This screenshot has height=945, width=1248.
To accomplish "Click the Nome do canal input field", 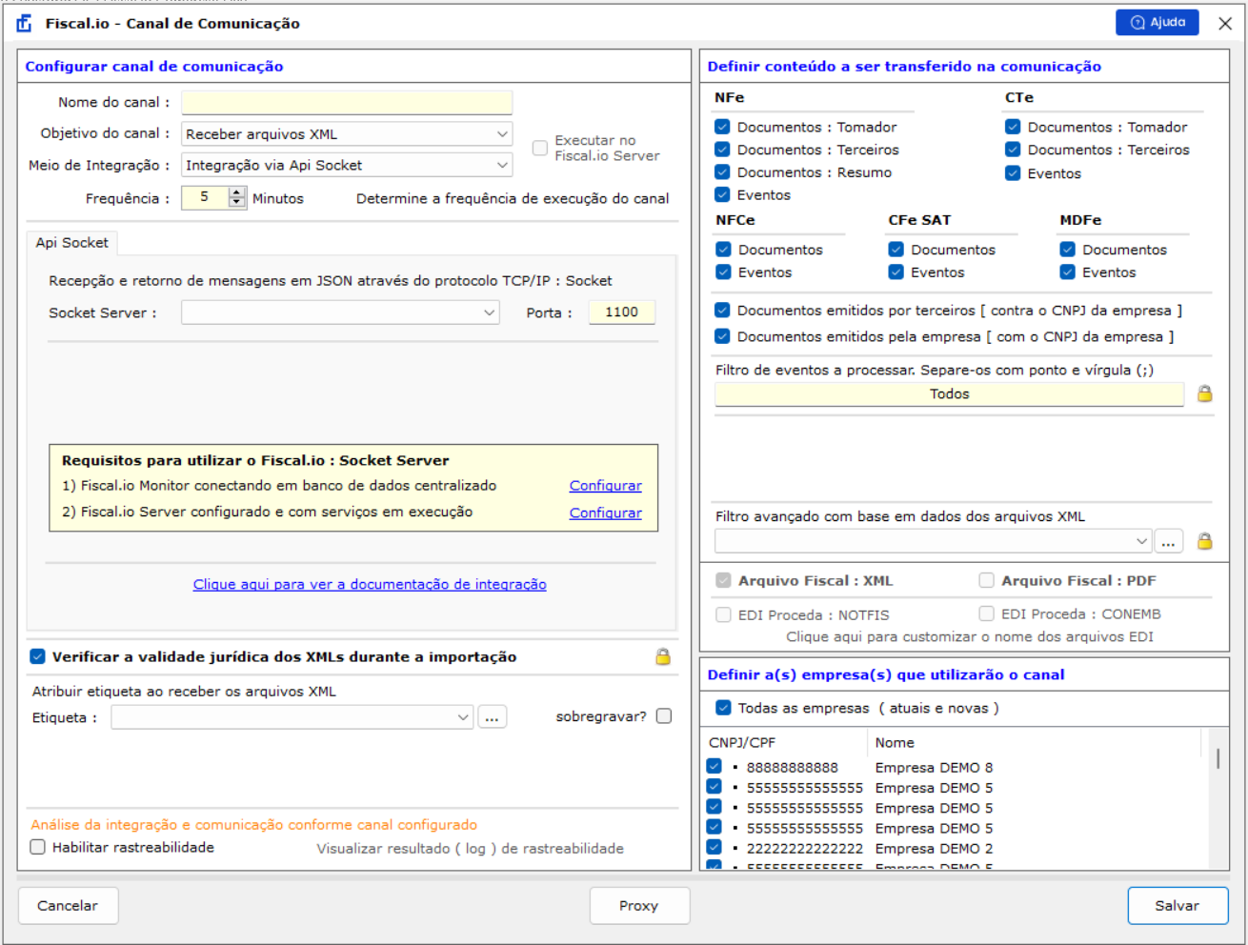I will pos(347,103).
